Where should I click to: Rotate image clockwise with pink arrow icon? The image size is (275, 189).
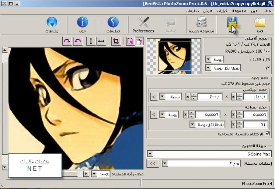point(67,41)
